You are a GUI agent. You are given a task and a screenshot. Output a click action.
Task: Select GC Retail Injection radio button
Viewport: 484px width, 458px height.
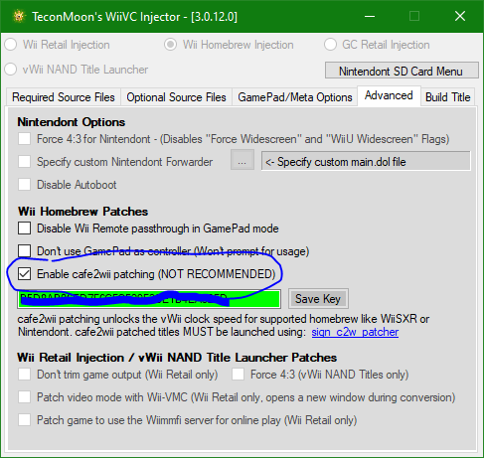pyautogui.click(x=330, y=45)
